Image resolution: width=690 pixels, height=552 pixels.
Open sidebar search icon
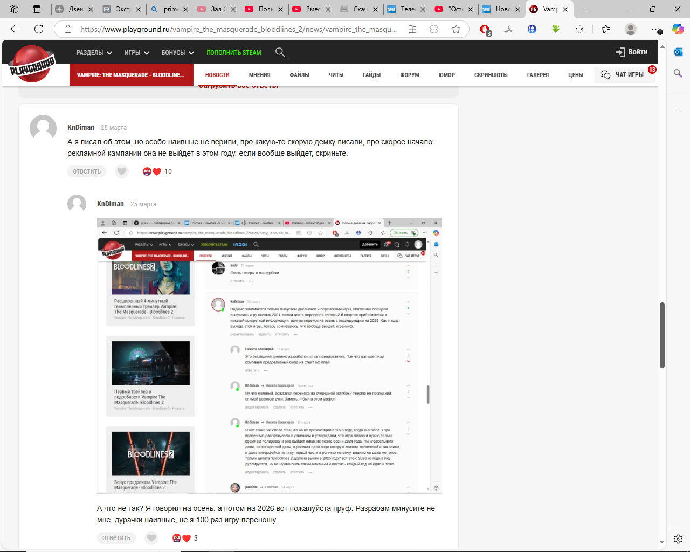tap(678, 73)
